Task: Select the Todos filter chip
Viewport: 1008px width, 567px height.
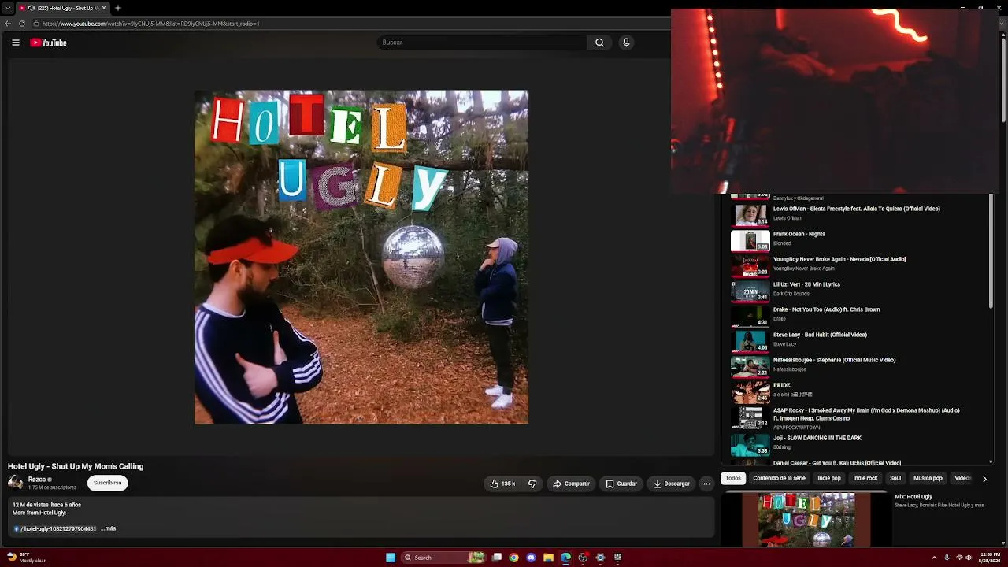Action: tap(733, 478)
